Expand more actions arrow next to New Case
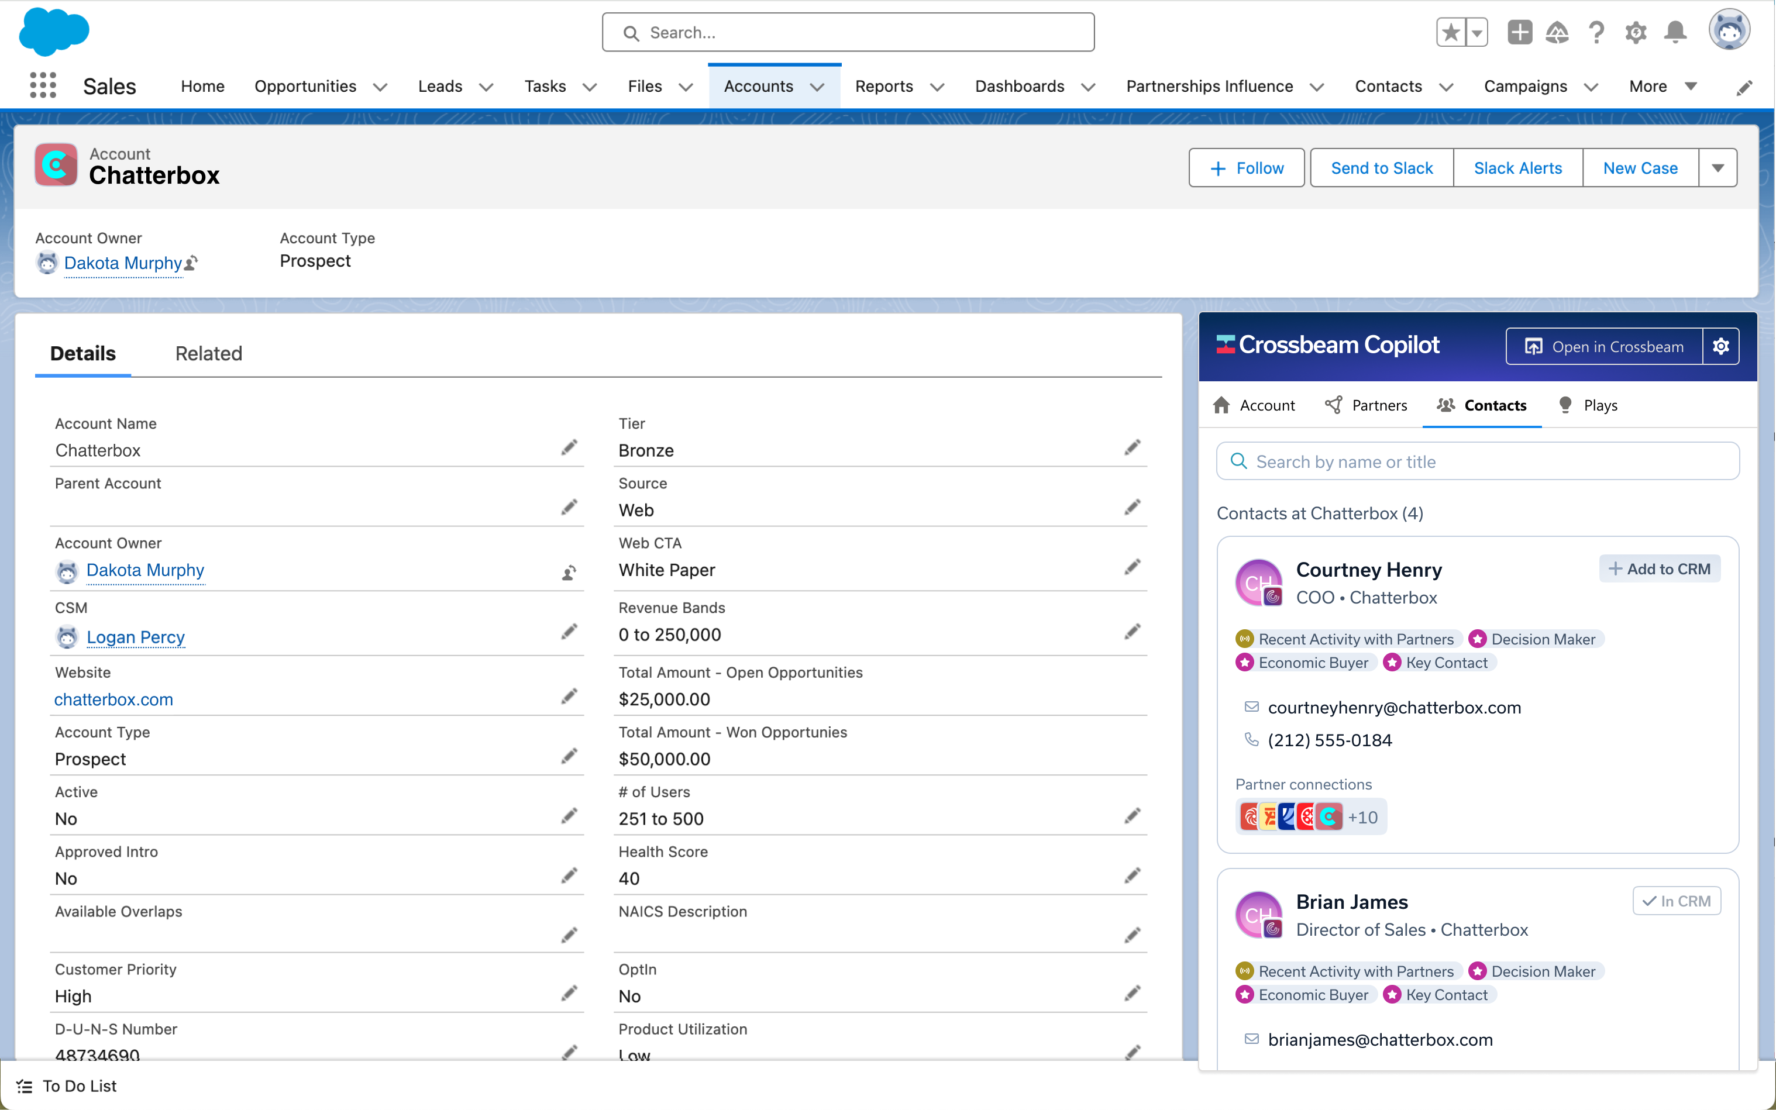 tap(1718, 168)
